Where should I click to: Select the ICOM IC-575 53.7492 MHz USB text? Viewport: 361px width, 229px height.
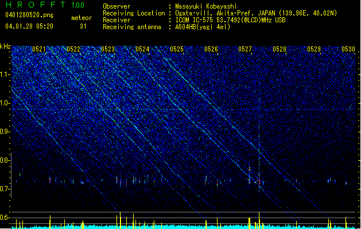[x=231, y=20]
